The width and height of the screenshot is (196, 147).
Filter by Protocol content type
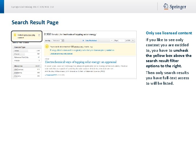click(x=27, y=60)
